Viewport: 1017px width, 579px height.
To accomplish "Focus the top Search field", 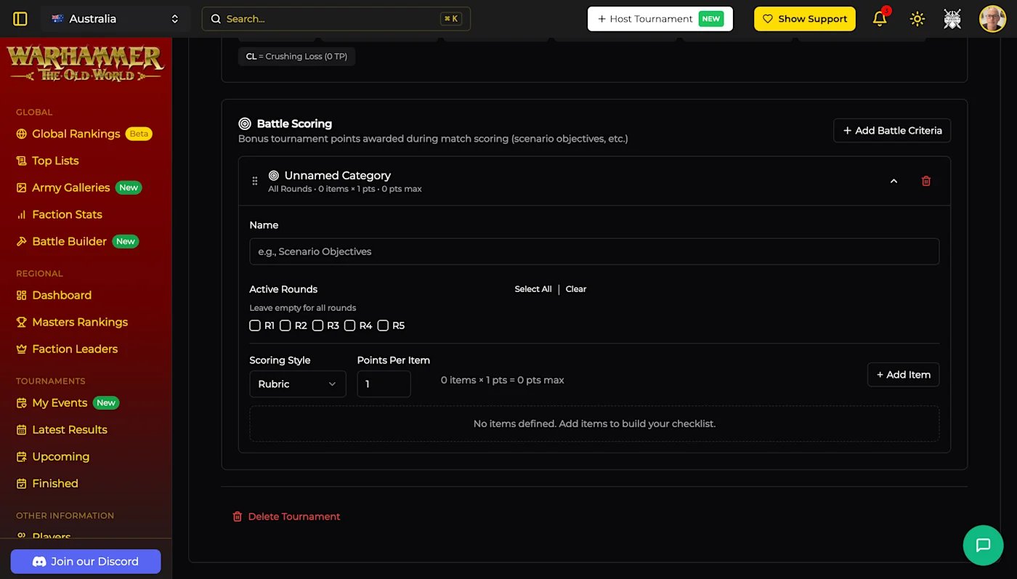I will pos(336,19).
